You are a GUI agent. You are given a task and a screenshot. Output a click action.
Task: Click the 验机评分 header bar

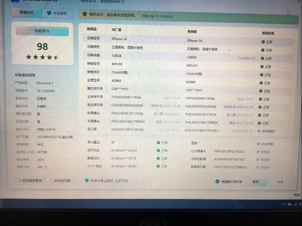[42, 31]
